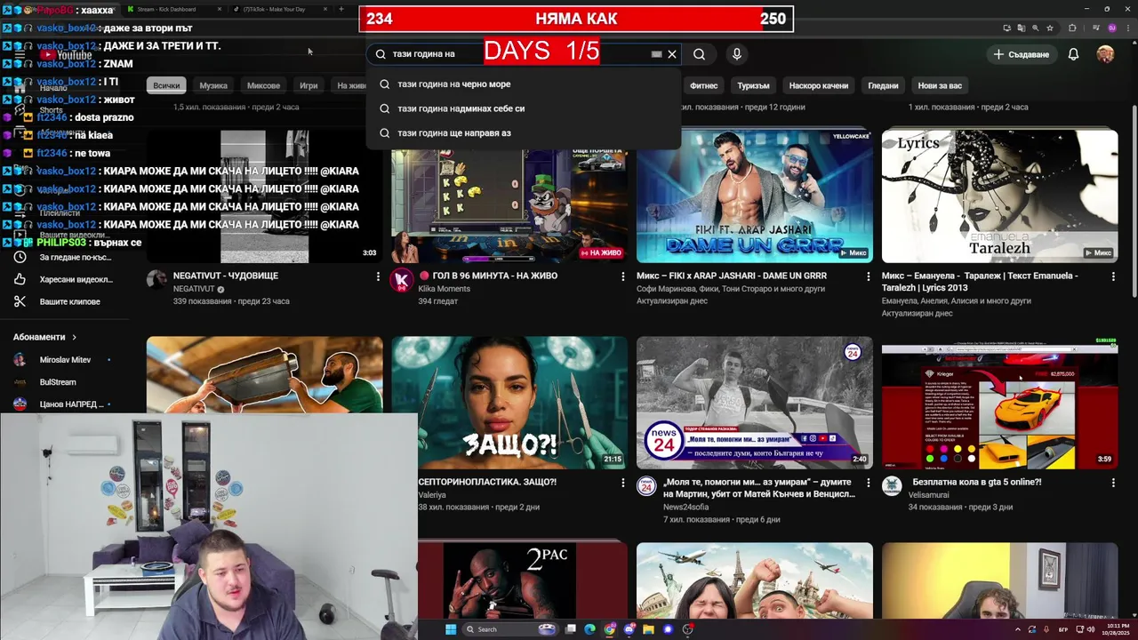Select the Миксове filter chip
This screenshot has height=640, width=1138.
point(263,85)
